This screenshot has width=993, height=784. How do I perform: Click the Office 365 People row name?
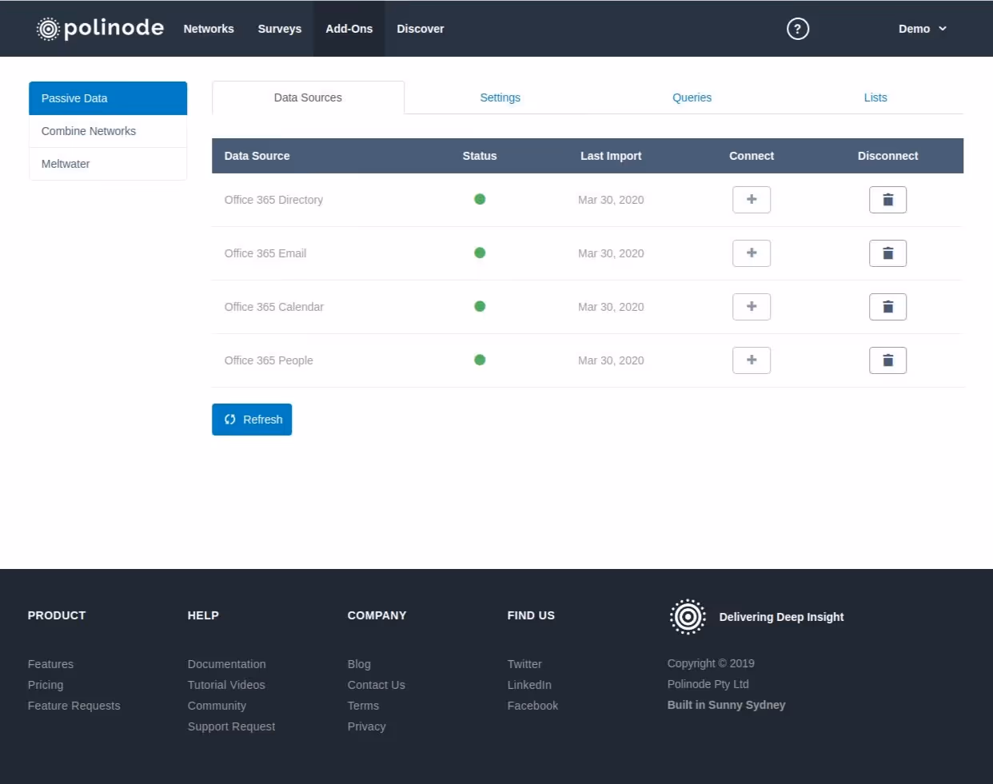pos(269,360)
